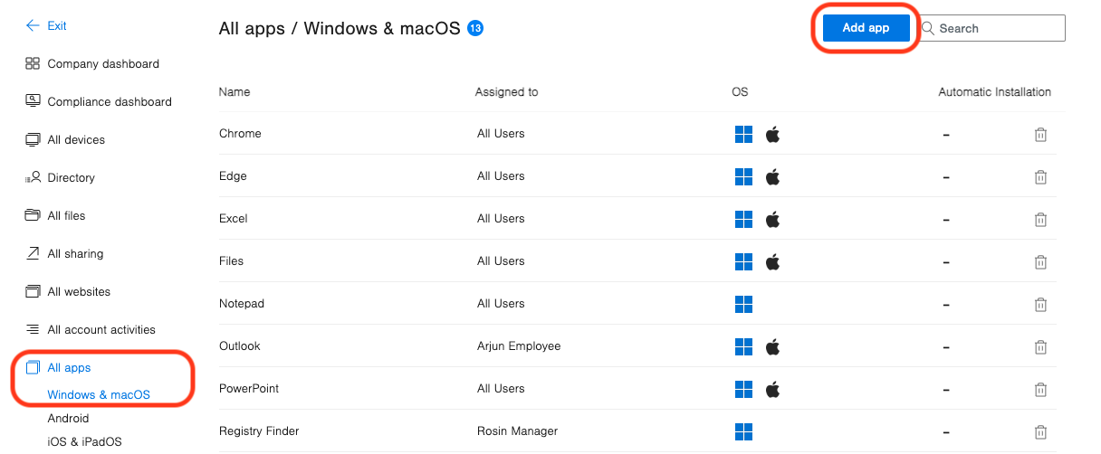Image resolution: width=1101 pixels, height=454 pixels.
Task: Delete PowerPoint using its trash icon
Action: 1041,390
